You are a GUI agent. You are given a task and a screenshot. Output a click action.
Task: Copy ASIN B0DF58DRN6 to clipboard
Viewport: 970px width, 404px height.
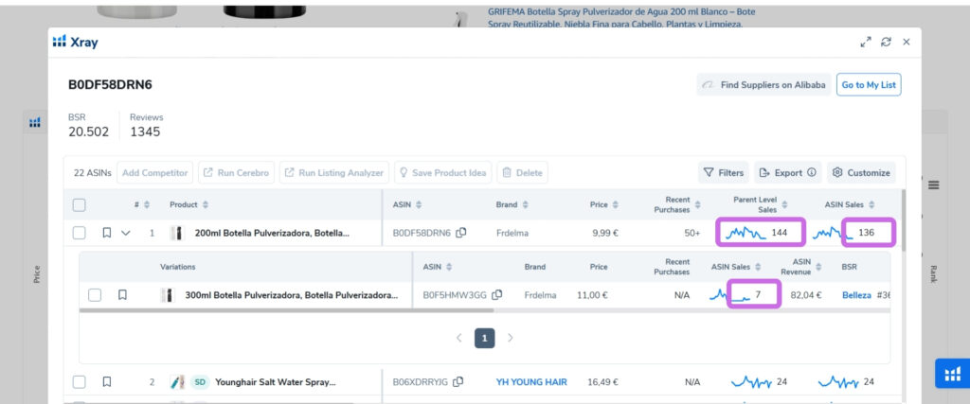[x=461, y=233]
